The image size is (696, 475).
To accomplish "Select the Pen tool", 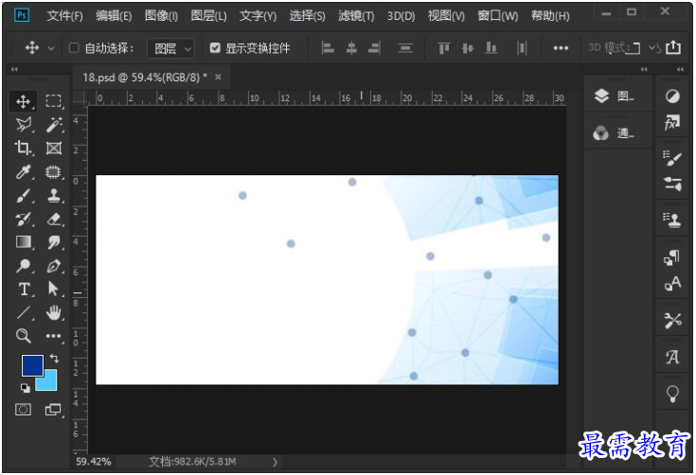I will (54, 266).
